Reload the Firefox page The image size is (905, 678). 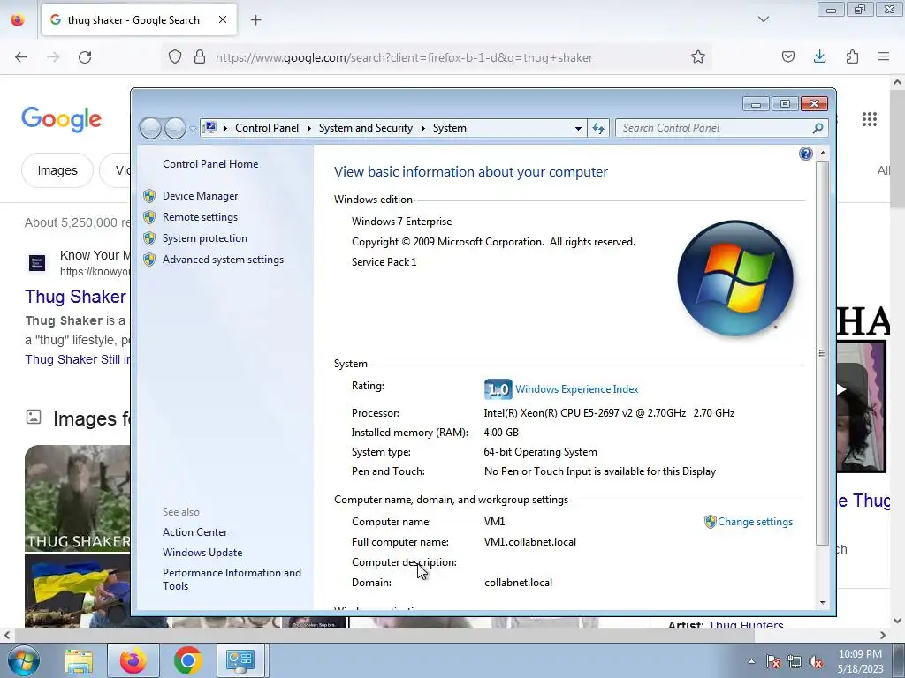[x=85, y=57]
